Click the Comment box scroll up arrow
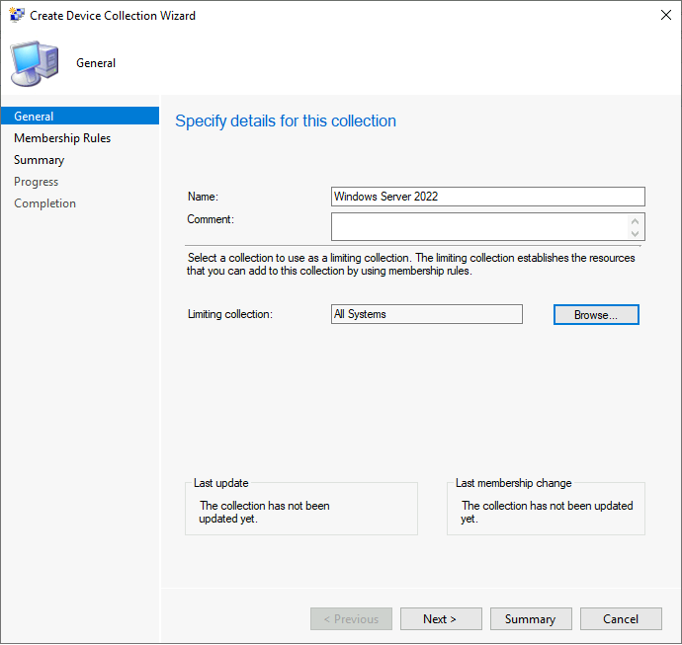 point(635,221)
